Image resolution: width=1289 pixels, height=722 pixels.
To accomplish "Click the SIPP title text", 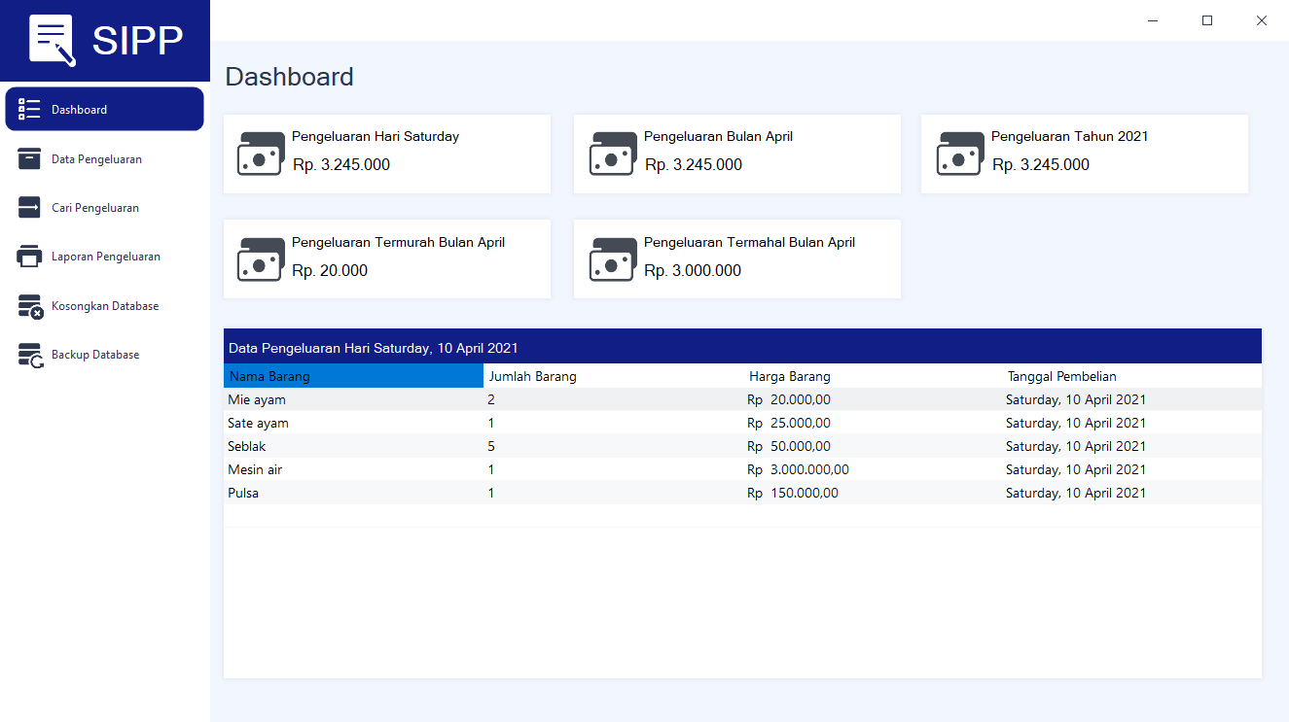I will 137,41.
